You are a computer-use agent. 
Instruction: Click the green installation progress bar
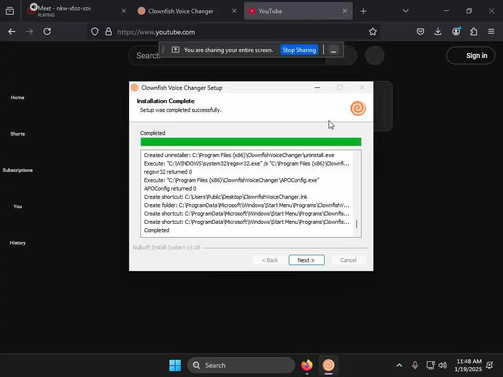251,142
